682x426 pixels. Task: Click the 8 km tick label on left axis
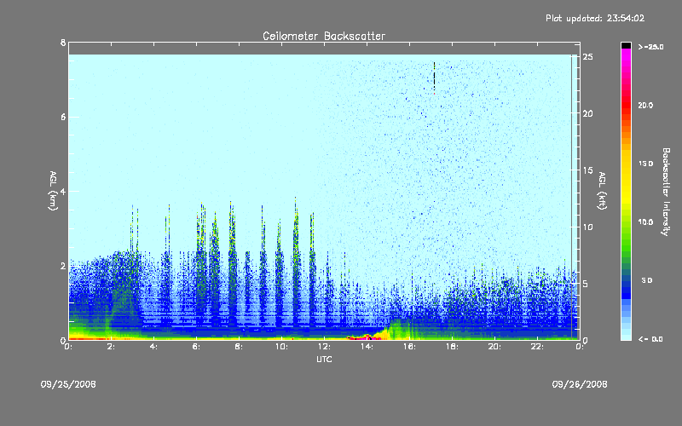(x=63, y=43)
